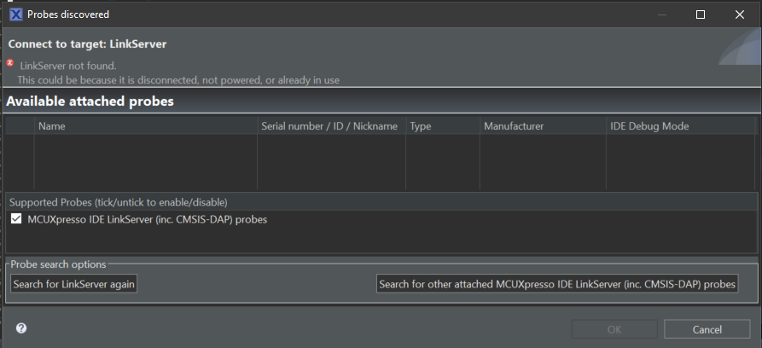Click the Serial number / ID / Nickname header
The image size is (762, 348).
329,126
